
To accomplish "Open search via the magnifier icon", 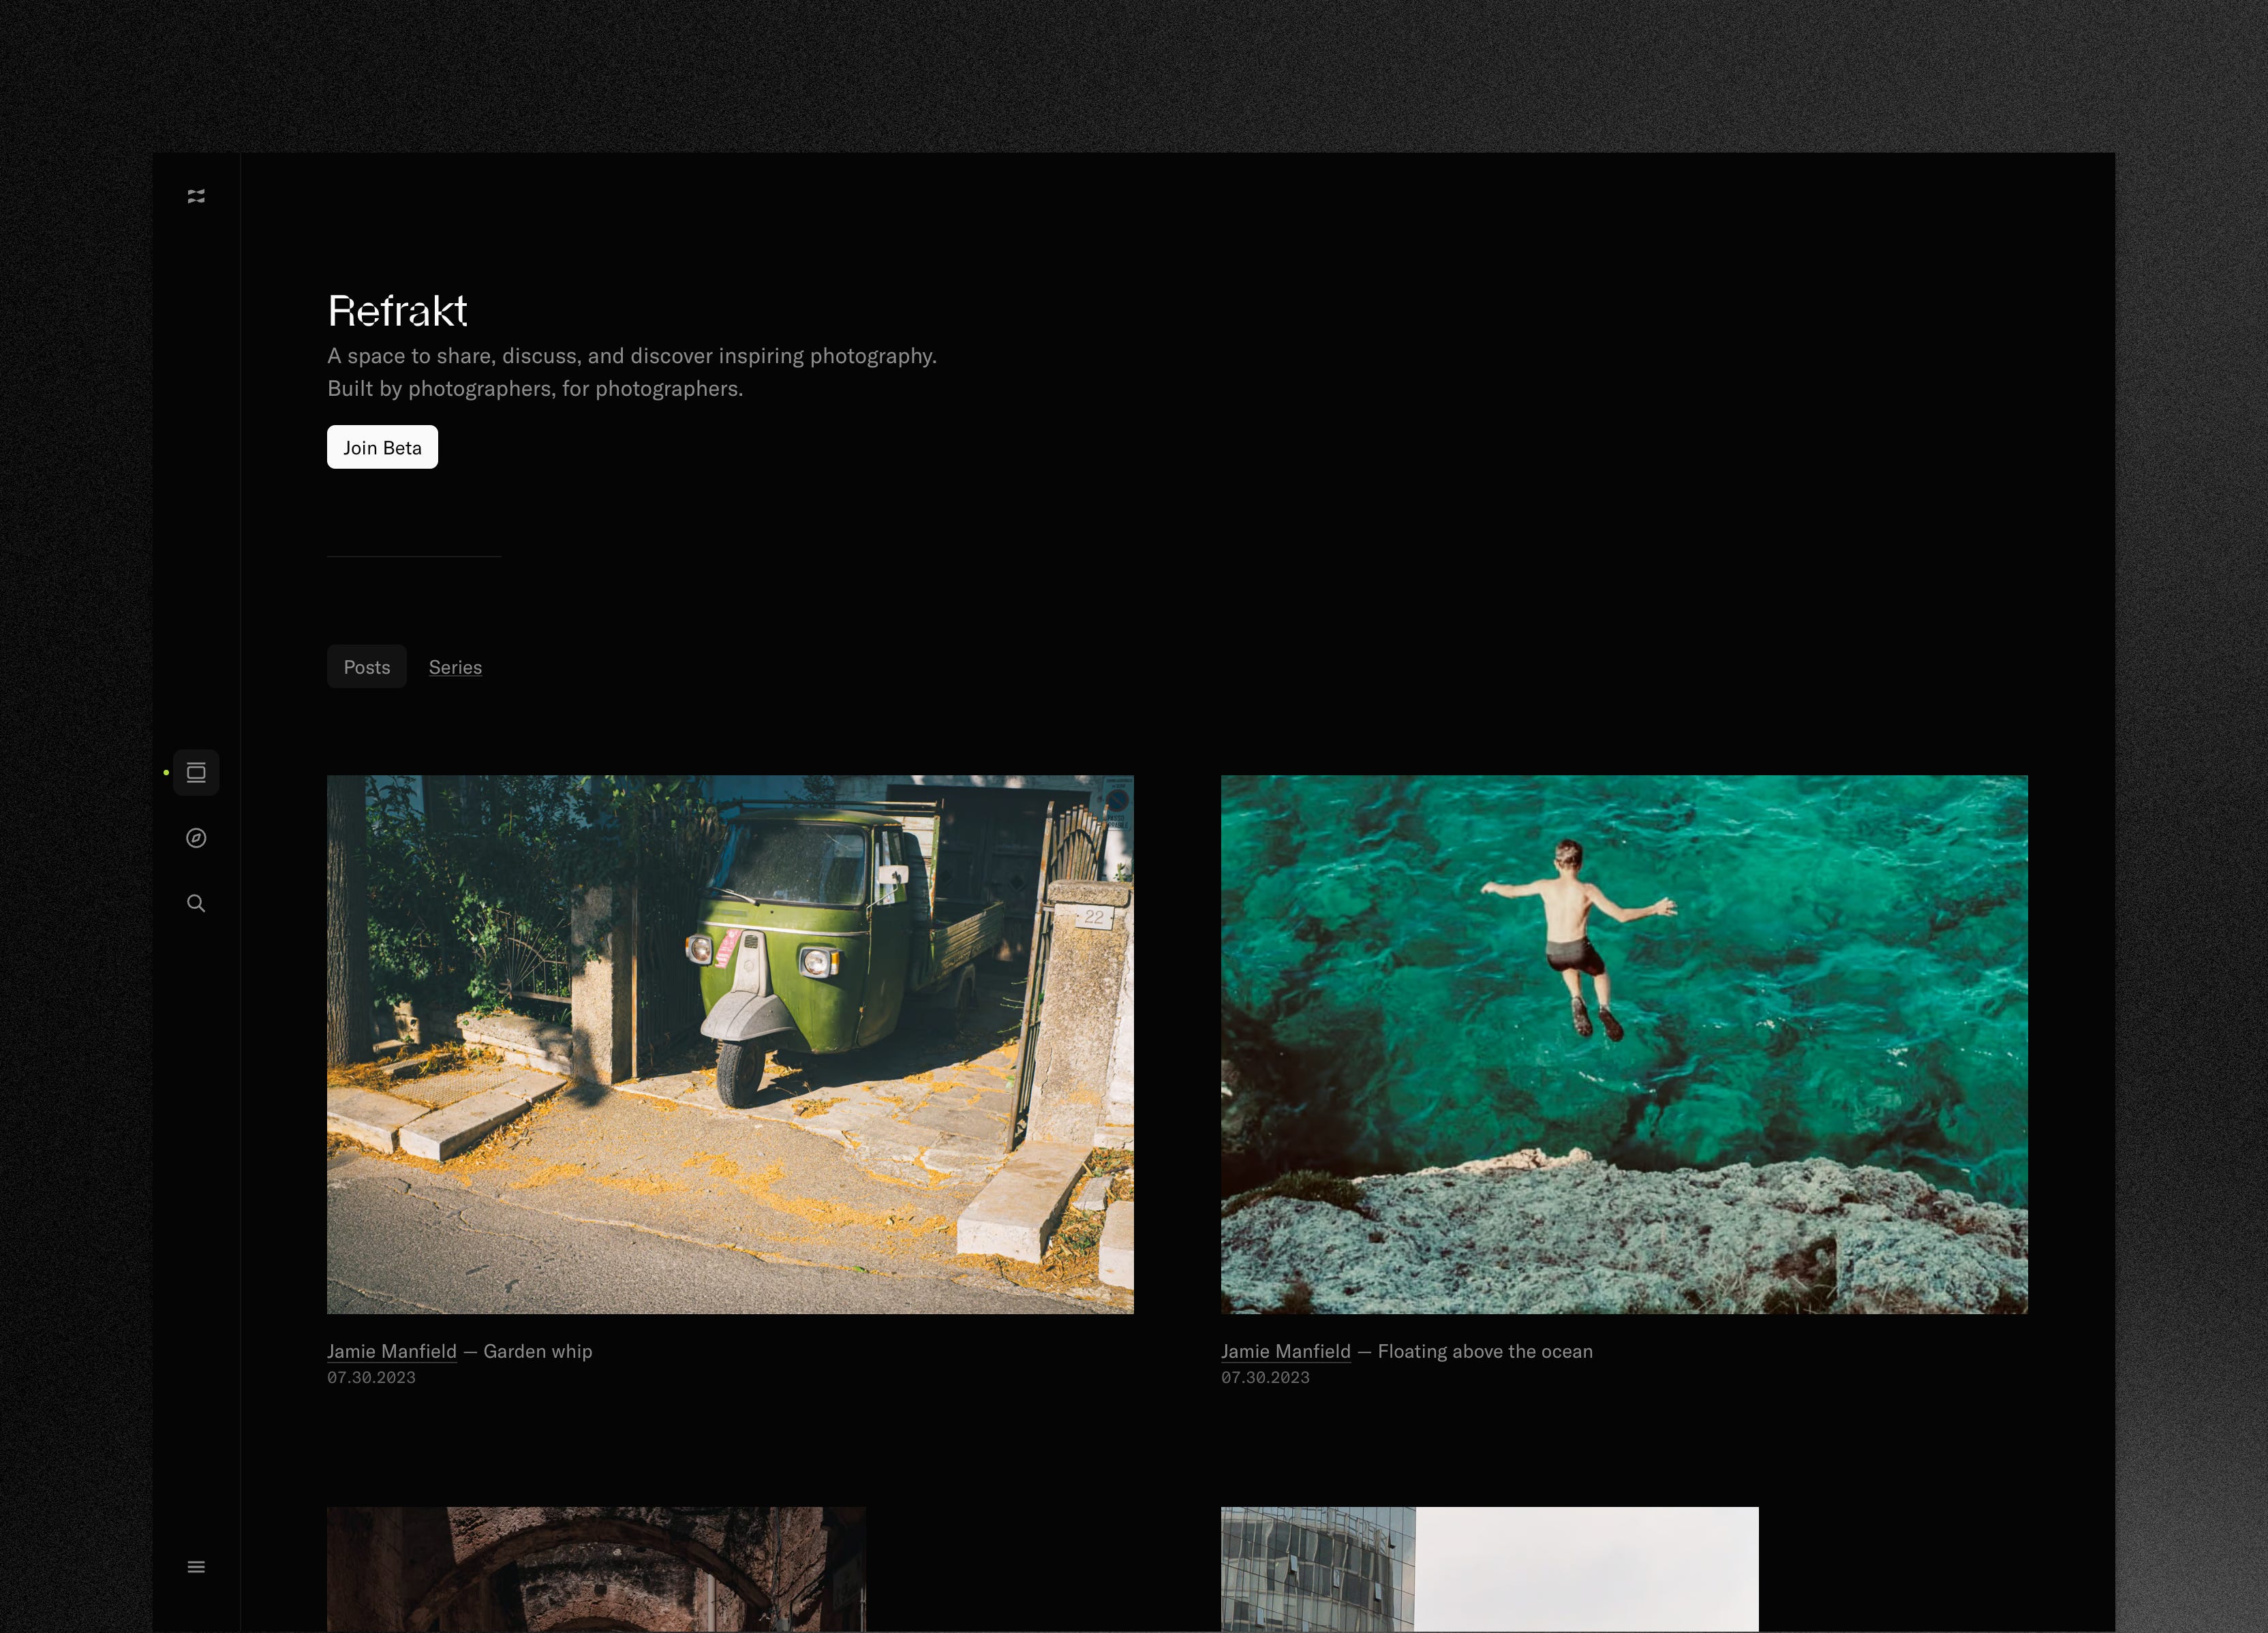I will pos(196,903).
